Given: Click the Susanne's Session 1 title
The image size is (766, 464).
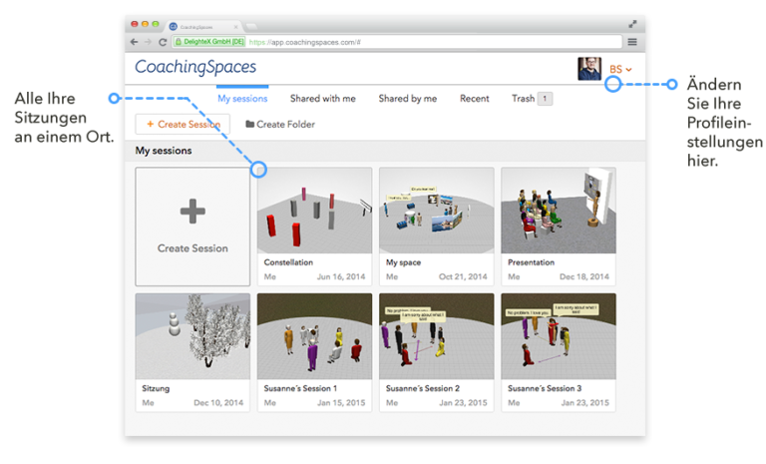Looking at the screenshot, I should click(300, 388).
